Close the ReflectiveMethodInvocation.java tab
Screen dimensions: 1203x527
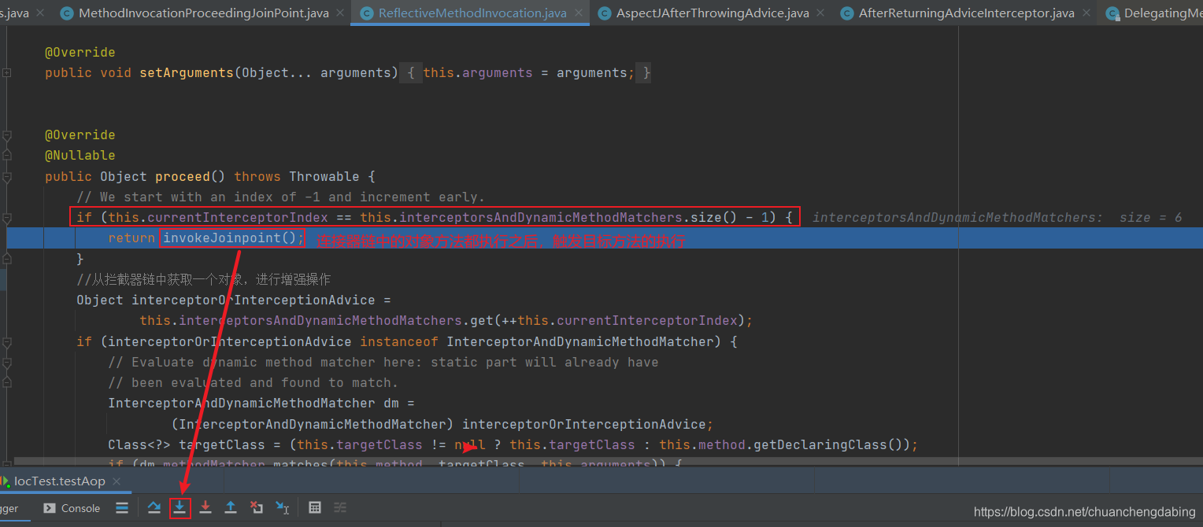[577, 13]
